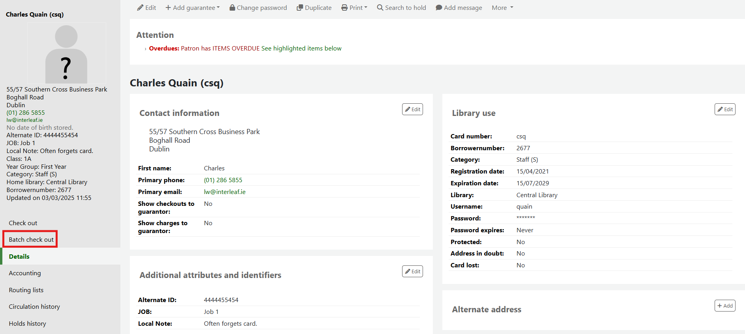Screen dimensions: 745x334
Task: Click the Duplicate patron icon
Action: click(x=300, y=8)
